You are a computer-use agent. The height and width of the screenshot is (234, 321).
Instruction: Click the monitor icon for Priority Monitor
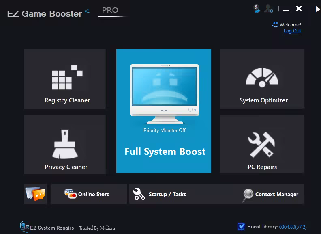coord(165,94)
